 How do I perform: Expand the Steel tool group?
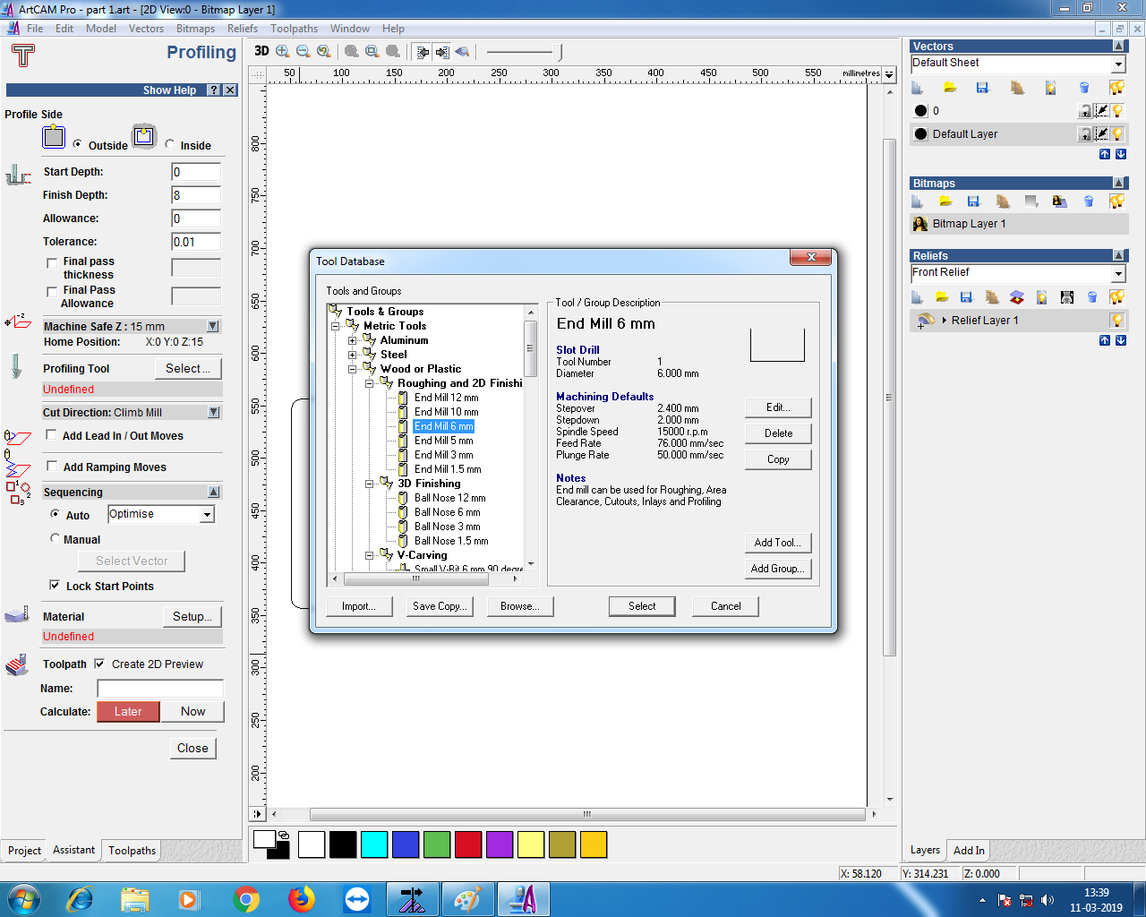pos(352,355)
